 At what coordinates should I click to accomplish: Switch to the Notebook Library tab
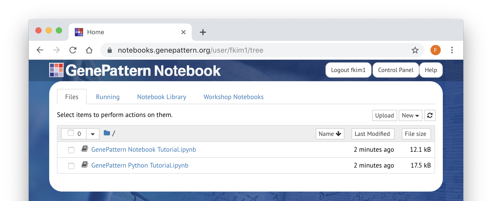162,97
